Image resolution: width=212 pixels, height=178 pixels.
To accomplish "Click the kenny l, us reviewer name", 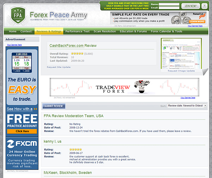I will pyautogui.click(x=52, y=142).
